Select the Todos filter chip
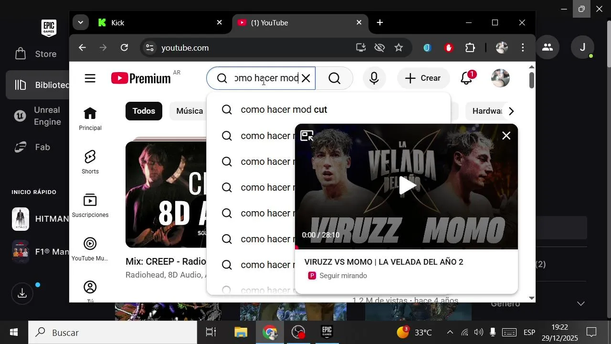 tap(144, 111)
